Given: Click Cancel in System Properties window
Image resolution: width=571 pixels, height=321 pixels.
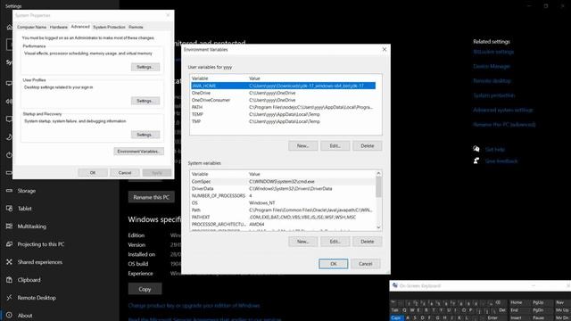Looking at the screenshot, I should (x=125, y=173).
